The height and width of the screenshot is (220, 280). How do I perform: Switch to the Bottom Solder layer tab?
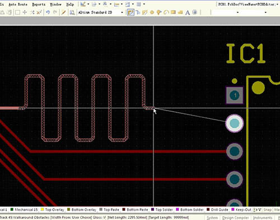pyautogui.click(x=190, y=210)
